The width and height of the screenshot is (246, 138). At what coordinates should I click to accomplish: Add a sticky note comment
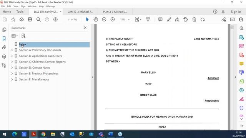pyautogui.click(x=160, y=20)
